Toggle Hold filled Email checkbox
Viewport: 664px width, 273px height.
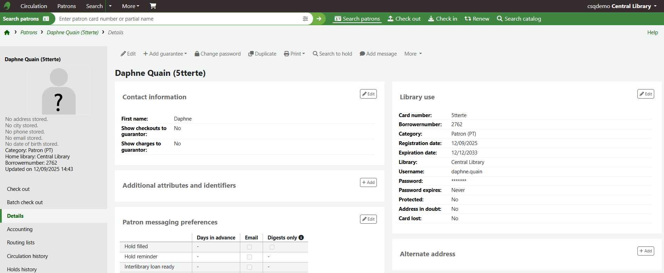(249, 247)
